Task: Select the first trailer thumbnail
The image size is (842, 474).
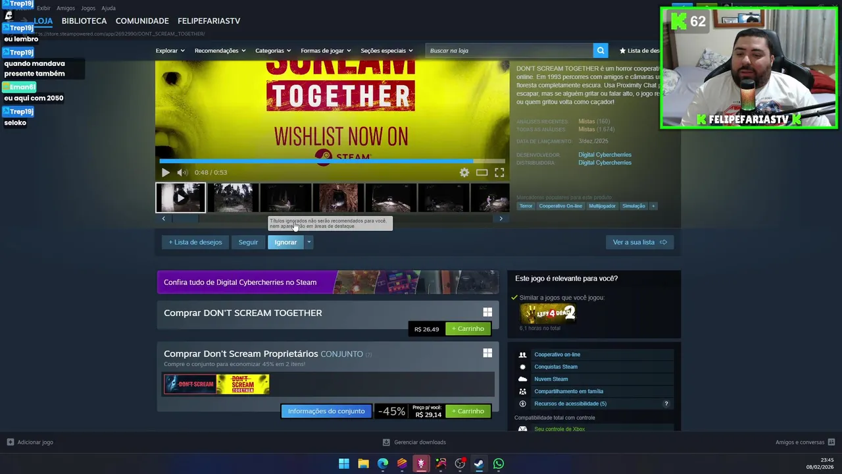Action: 180,197
